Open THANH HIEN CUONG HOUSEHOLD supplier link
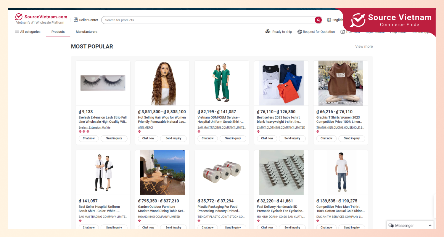Image resolution: width=444 pixels, height=237 pixels. [340, 128]
